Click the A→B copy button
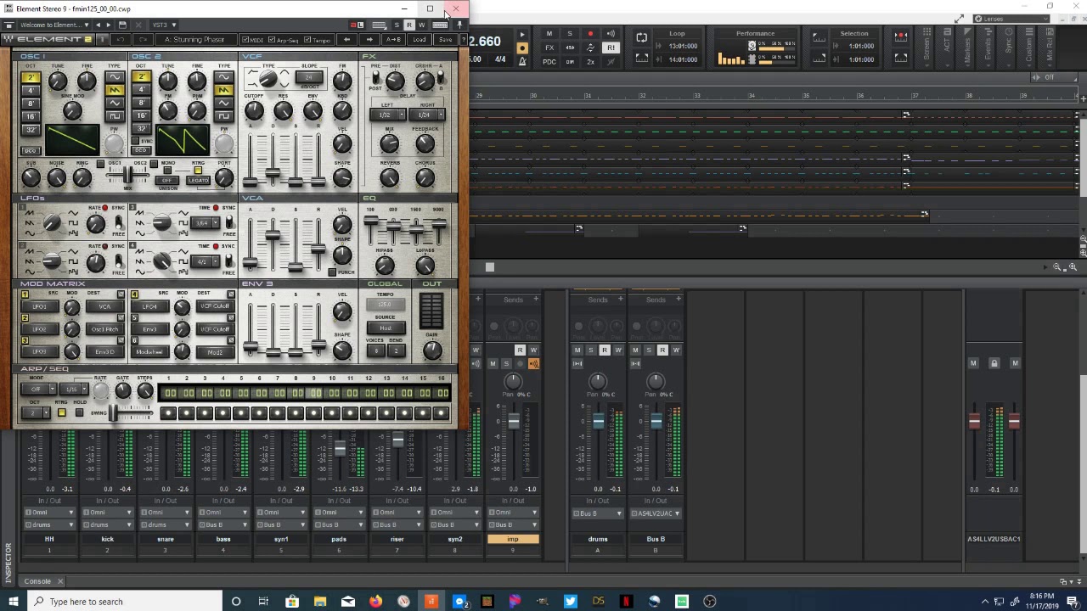The height and width of the screenshot is (611, 1087). tap(394, 40)
